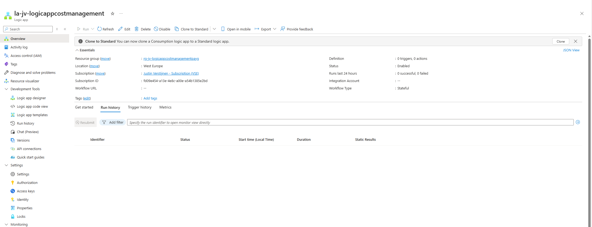The width and height of the screenshot is (592, 227).
Task: Open the JSON View link
Action: pos(571,50)
